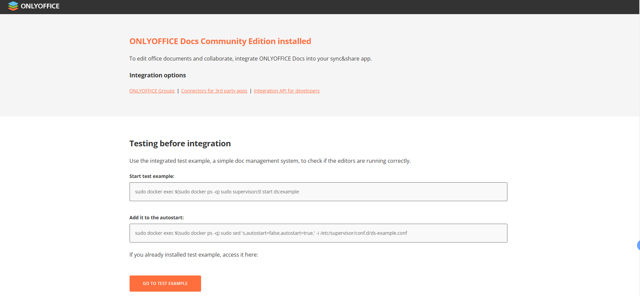Viewport: 640px width, 296px height.
Task: Click the 'To edit office documents and collaborate' sentence
Action: [x=251, y=59]
